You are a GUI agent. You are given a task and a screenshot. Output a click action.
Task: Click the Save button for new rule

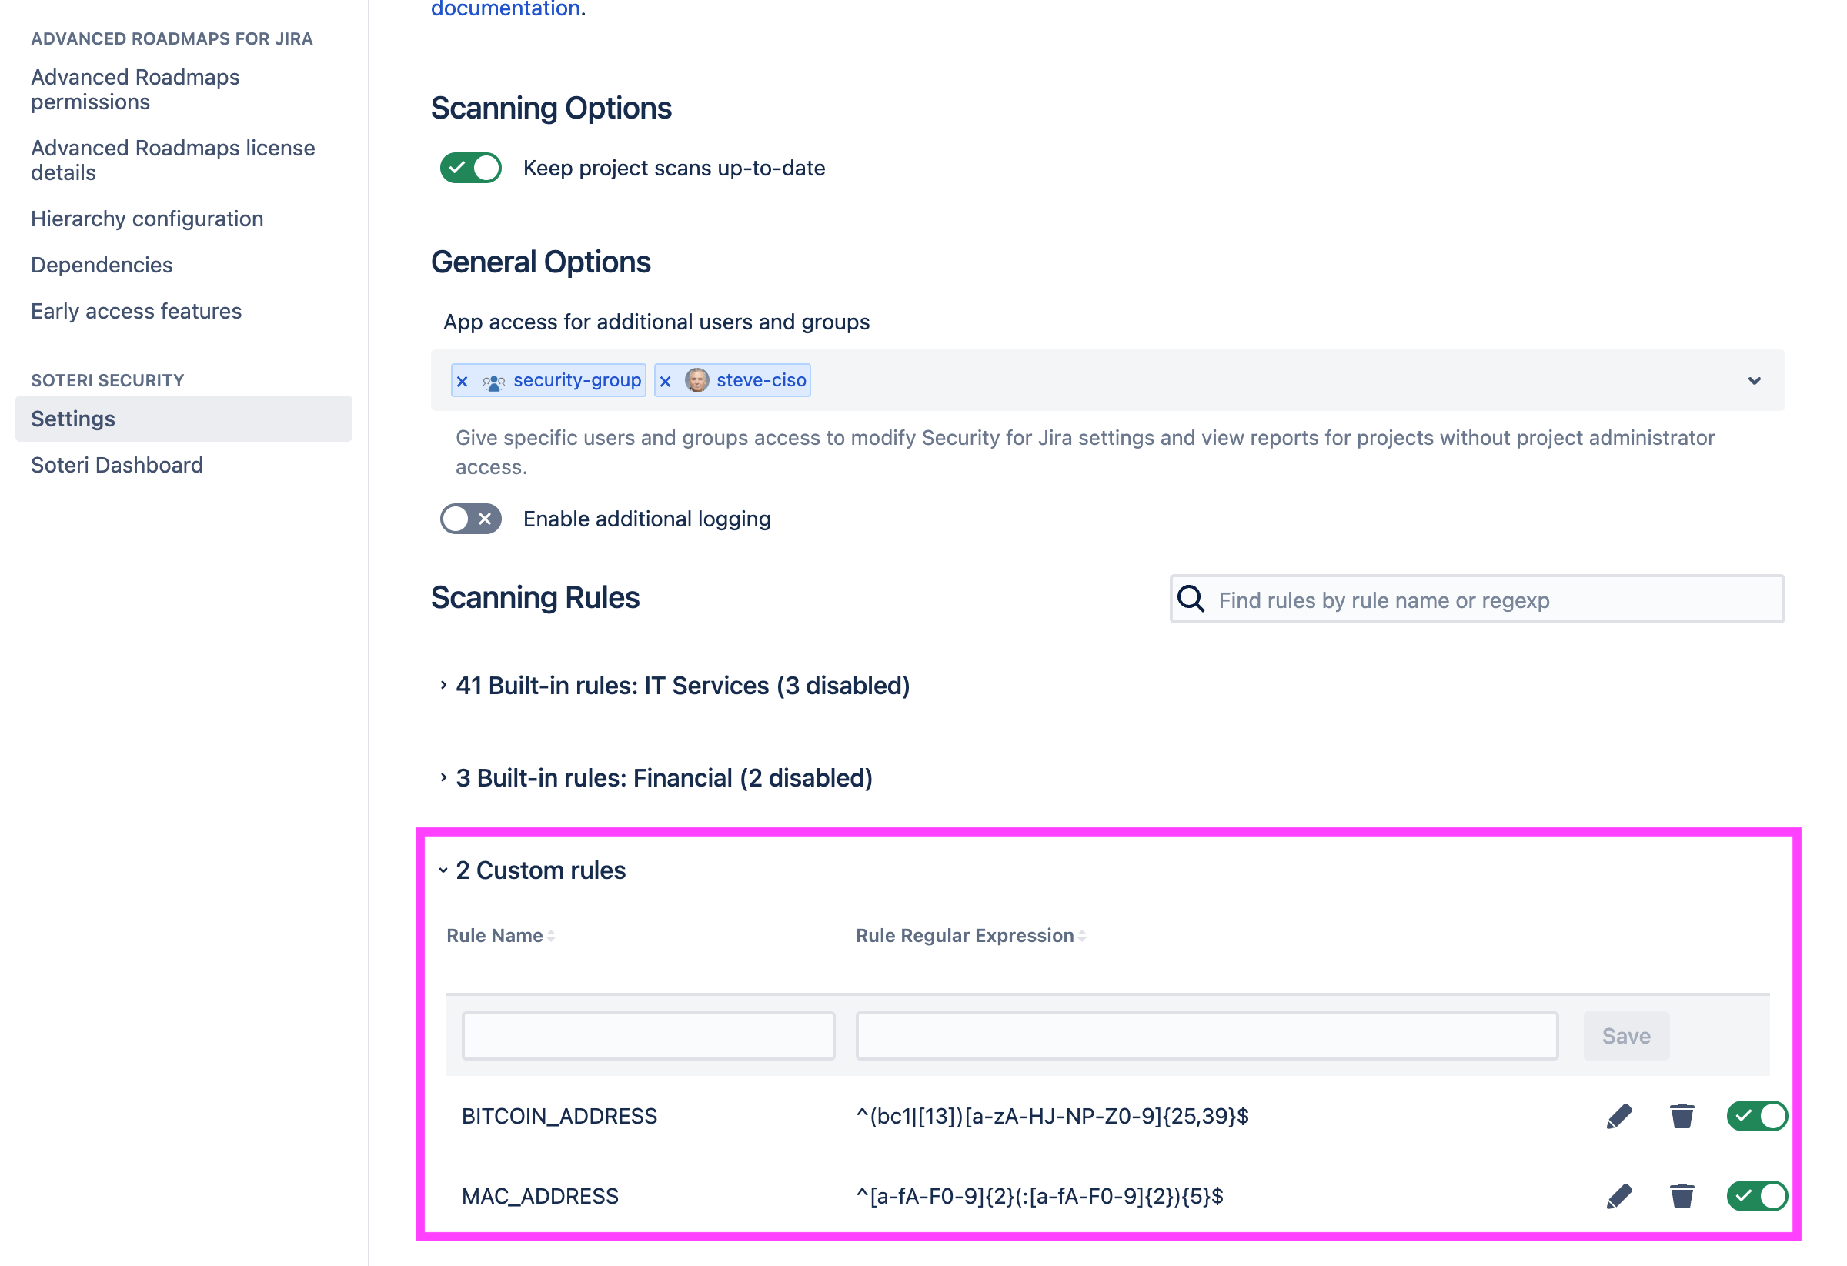coord(1625,1036)
